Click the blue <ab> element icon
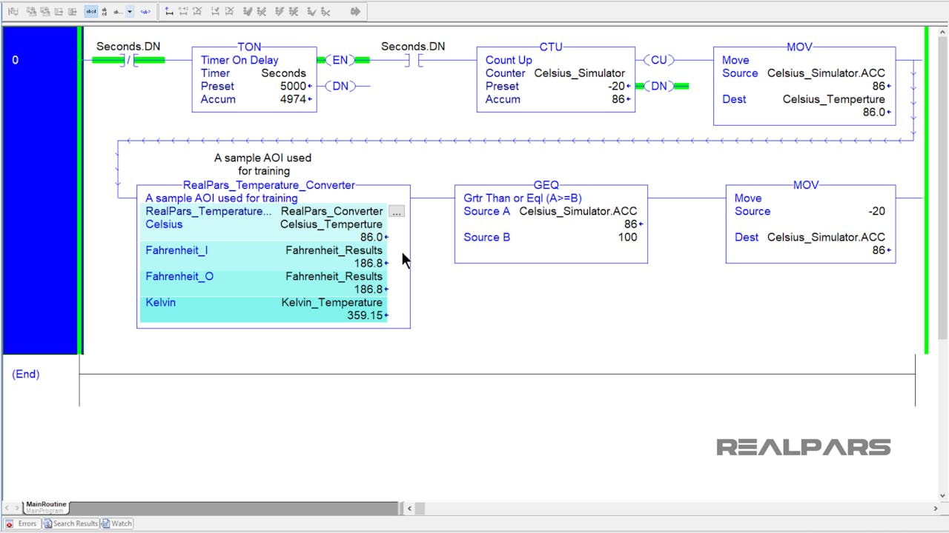The image size is (949, 533). [145, 11]
